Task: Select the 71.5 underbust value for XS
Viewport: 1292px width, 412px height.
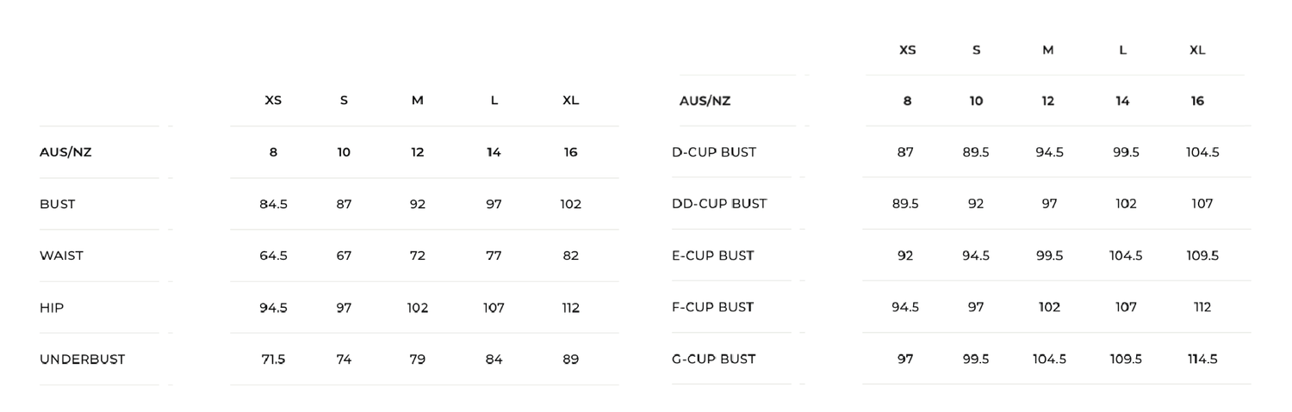Action: pyautogui.click(x=273, y=359)
